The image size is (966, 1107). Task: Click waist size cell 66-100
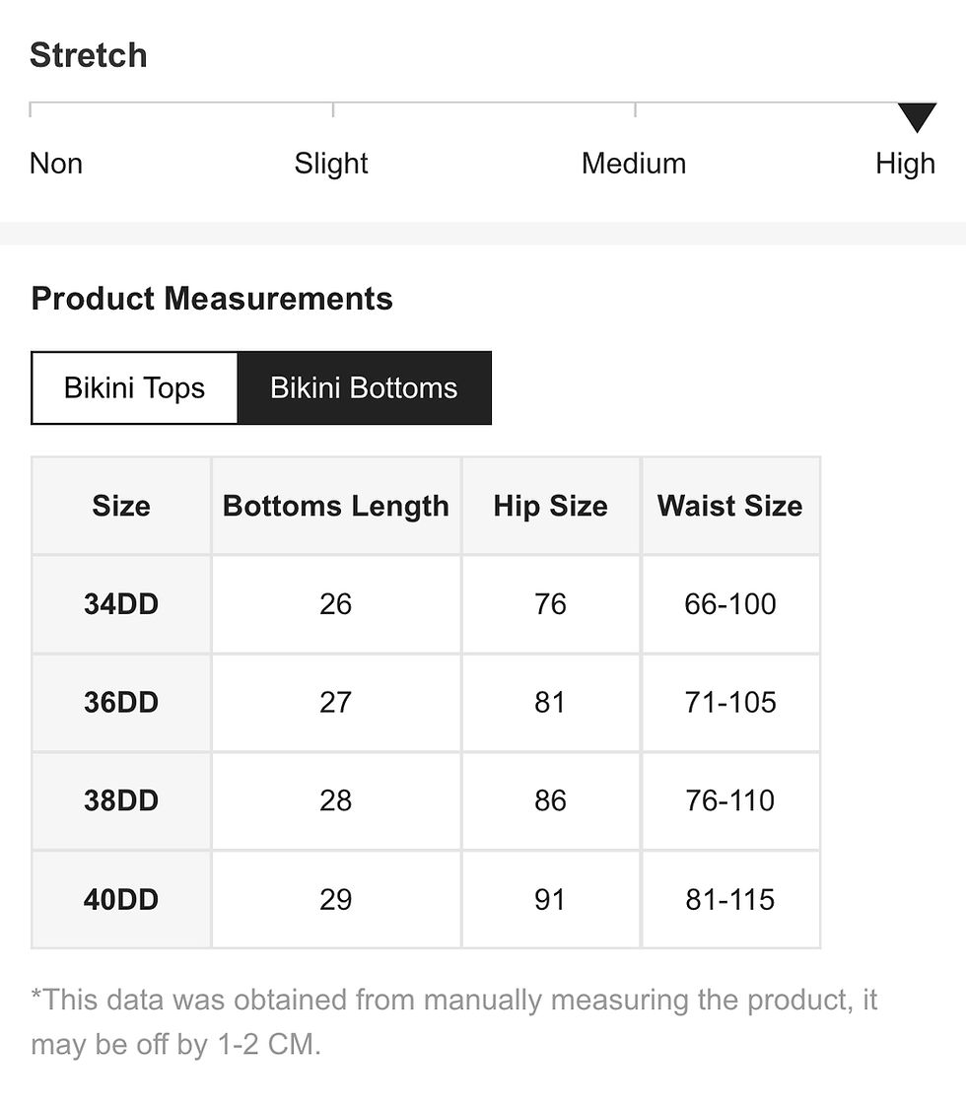click(730, 604)
